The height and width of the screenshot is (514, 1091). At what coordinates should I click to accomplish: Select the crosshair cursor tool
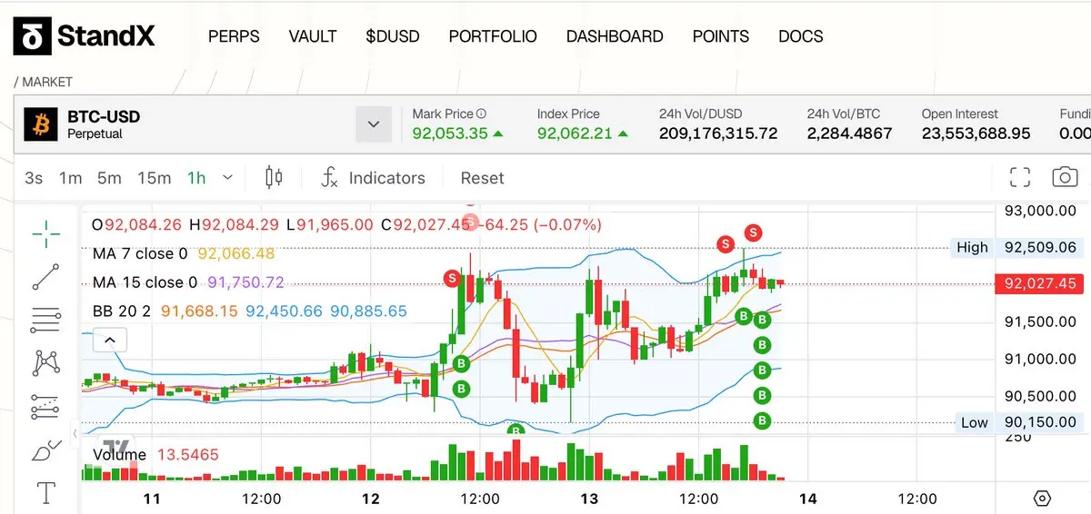pyautogui.click(x=45, y=233)
